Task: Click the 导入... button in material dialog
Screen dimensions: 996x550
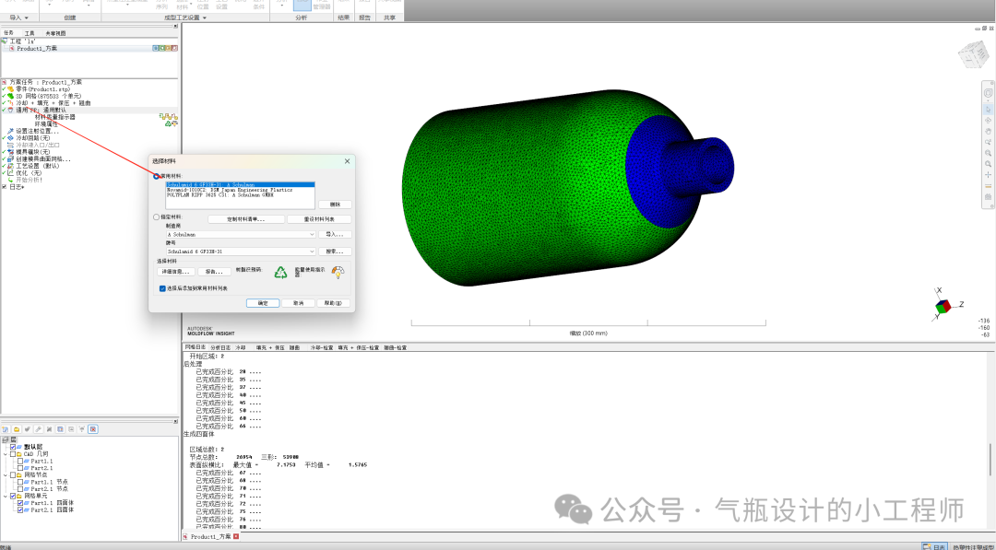Action: (335, 235)
